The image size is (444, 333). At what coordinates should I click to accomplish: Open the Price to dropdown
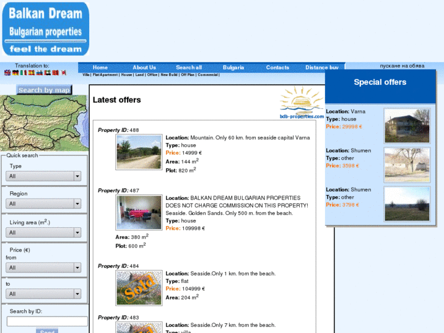tap(43, 294)
